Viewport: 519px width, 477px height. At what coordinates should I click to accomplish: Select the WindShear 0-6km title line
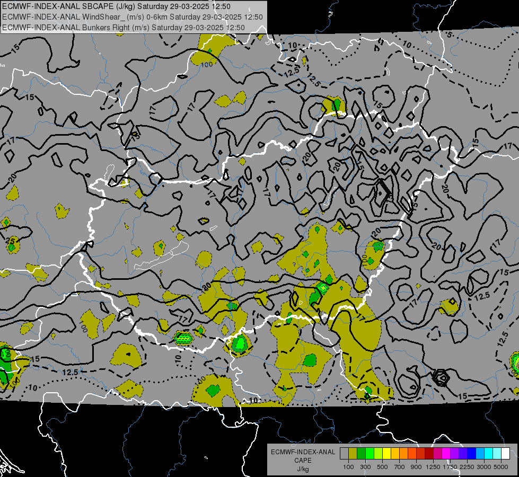click(x=133, y=17)
